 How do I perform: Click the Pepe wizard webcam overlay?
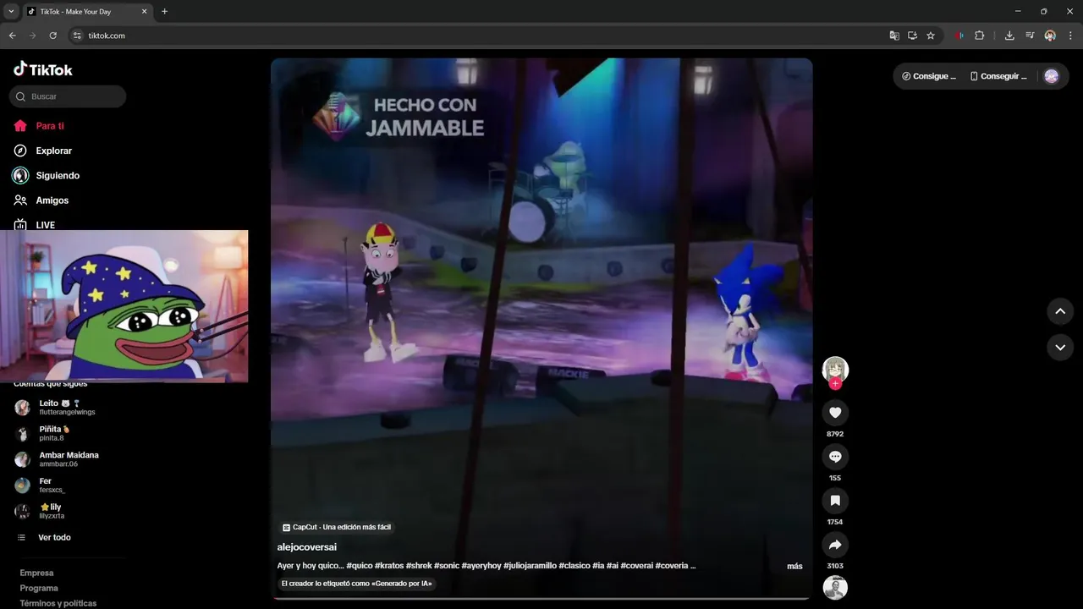point(124,306)
